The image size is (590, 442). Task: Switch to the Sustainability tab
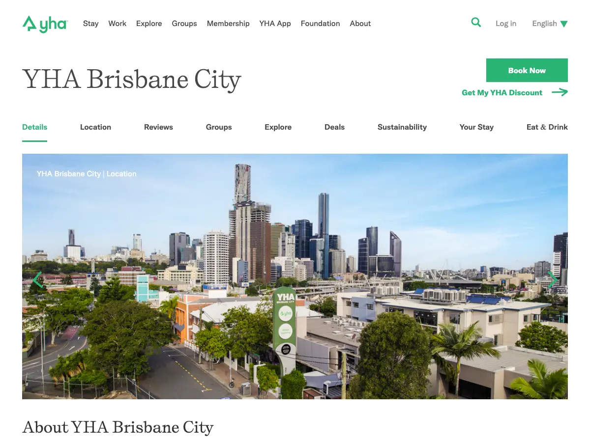(x=402, y=127)
